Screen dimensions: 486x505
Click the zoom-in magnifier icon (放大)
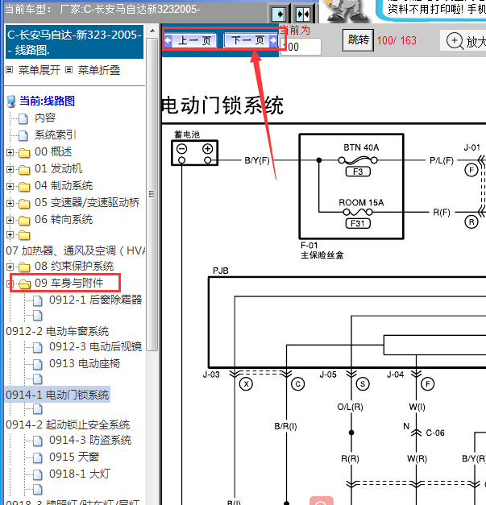click(455, 41)
